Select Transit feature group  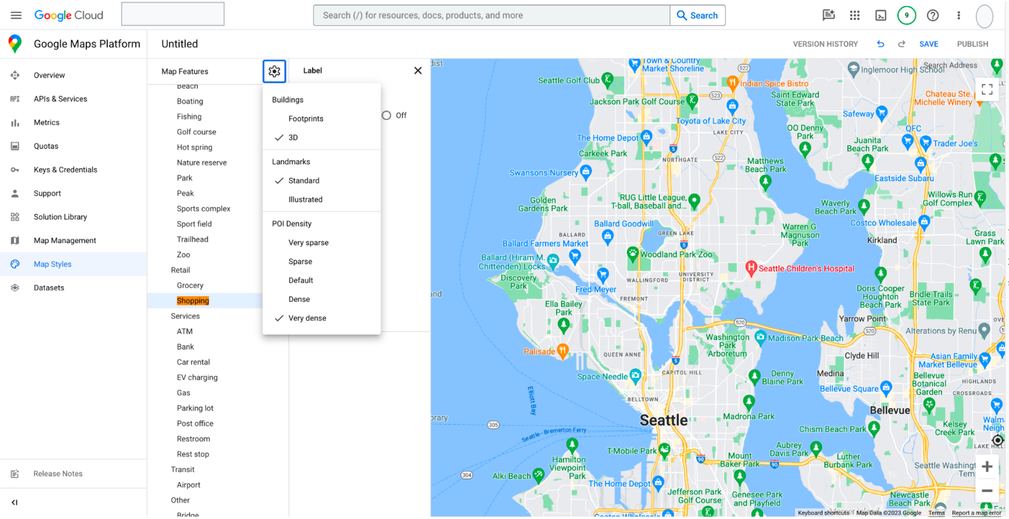click(182, 470)
